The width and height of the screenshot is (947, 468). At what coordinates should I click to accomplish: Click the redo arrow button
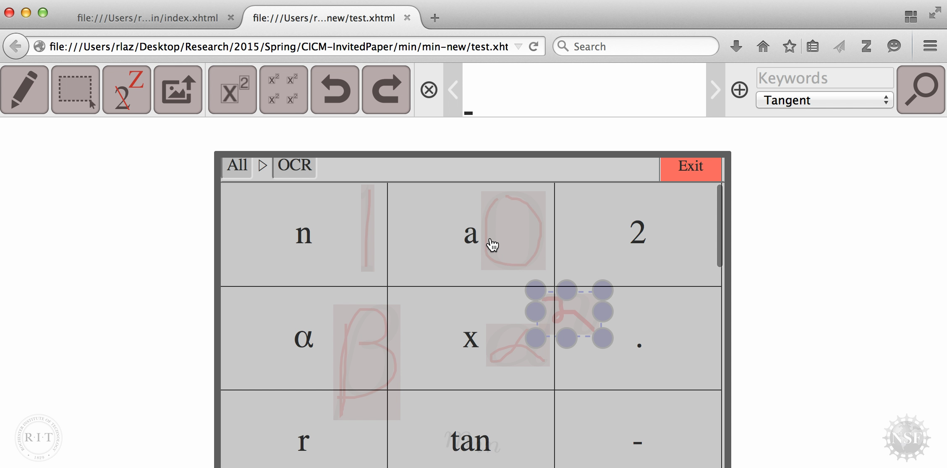coord(386,90)
